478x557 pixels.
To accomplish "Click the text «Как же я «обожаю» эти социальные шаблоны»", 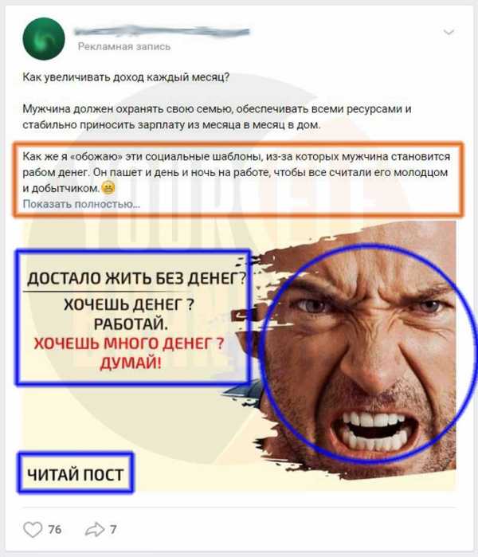I will [142, 156].
